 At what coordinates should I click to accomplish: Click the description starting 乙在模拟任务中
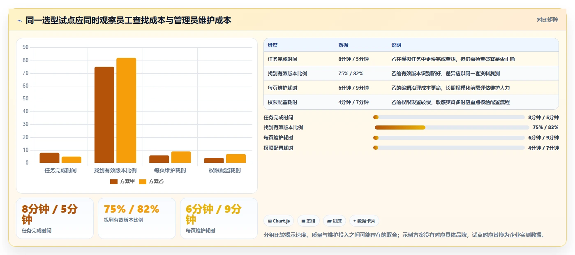tap(453, 59)
